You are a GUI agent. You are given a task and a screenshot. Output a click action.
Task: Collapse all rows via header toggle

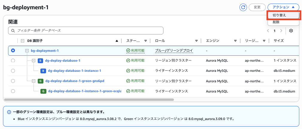coord(22,41)
